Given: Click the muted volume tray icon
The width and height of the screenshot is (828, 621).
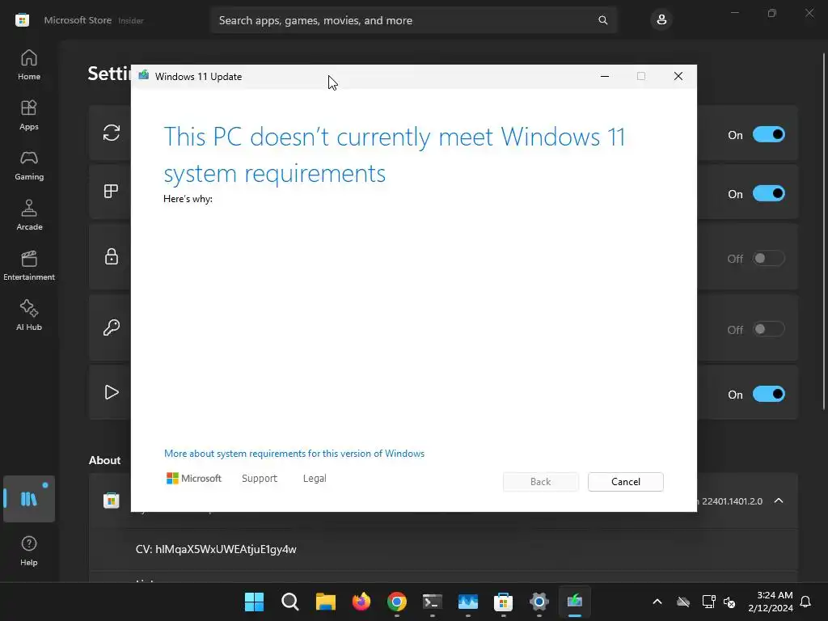Looking at the screenshot, I should pyautogui.click(x=729, y=602).
